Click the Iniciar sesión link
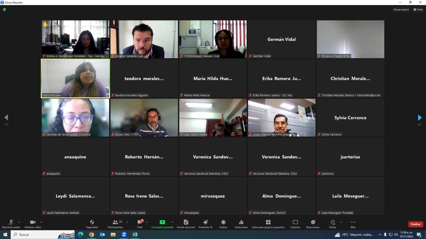The image size is (426, 239). (401, 10)
